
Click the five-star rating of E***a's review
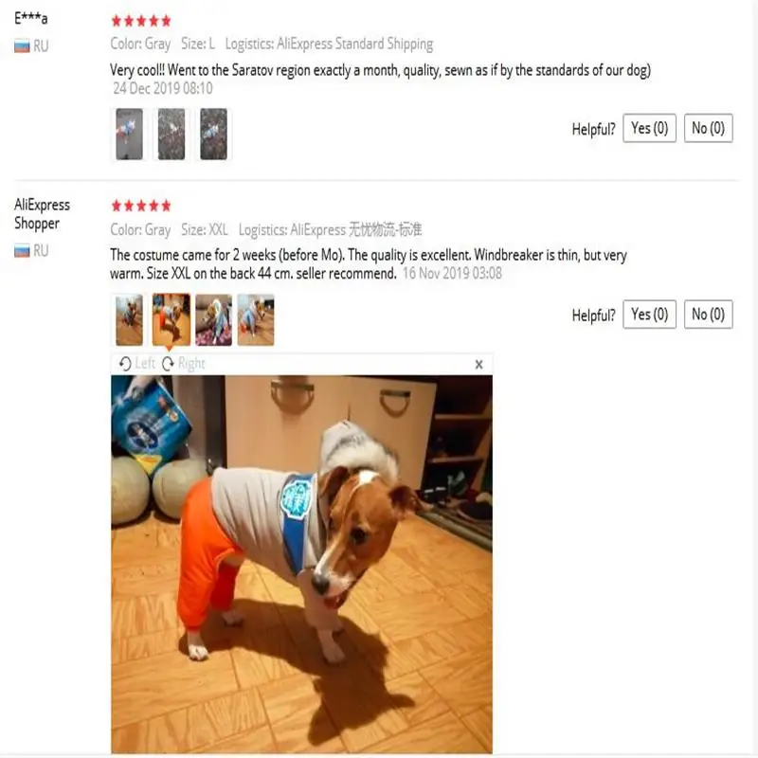(141, 21)
